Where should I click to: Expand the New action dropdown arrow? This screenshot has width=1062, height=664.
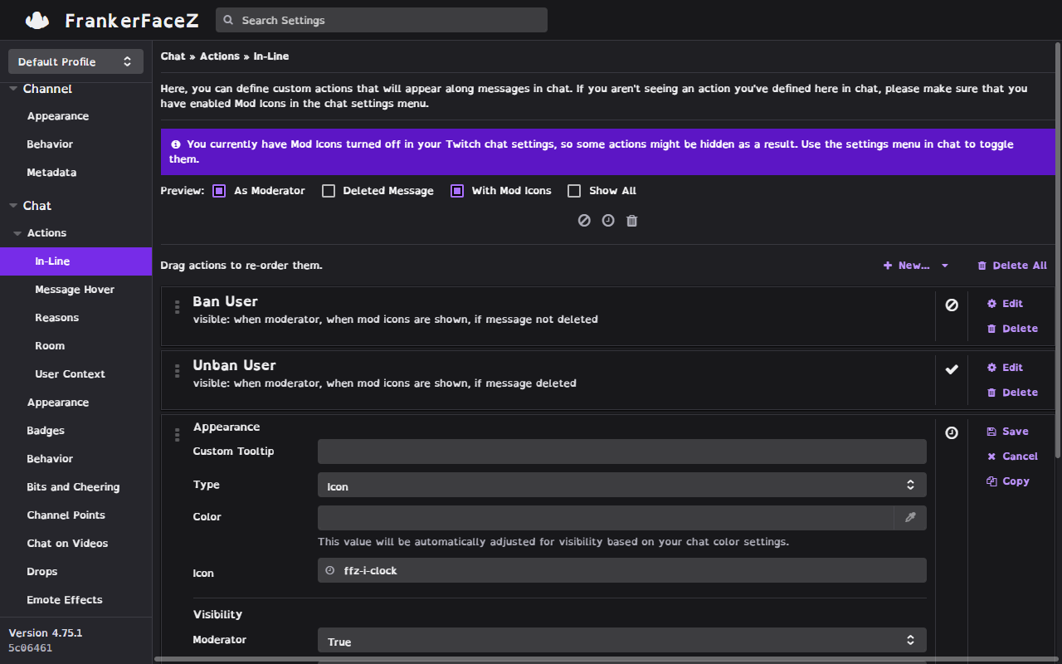click(945, 266)
